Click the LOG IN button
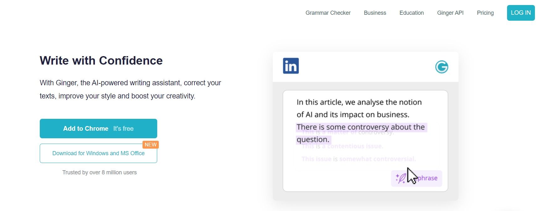Image resolution: width=539 pixels, height=211 pixels. (x=521, y=13)
